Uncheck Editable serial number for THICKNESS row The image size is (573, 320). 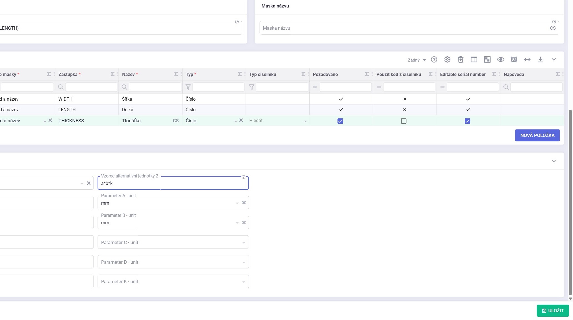(467, 121)
